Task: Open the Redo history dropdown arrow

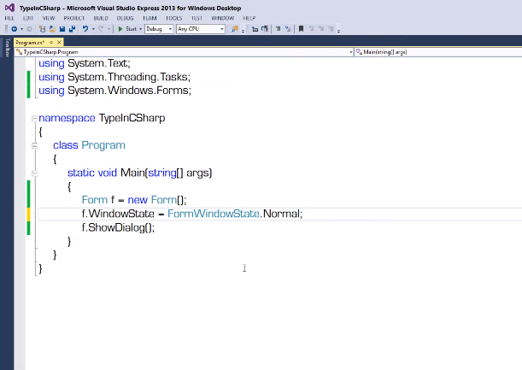Action: pyautogui.click(x=109, y=29)
